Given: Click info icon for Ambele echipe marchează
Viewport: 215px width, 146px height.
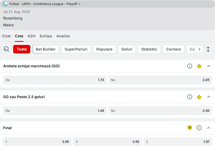Looking at the screenshot, I should pos(190,66).
